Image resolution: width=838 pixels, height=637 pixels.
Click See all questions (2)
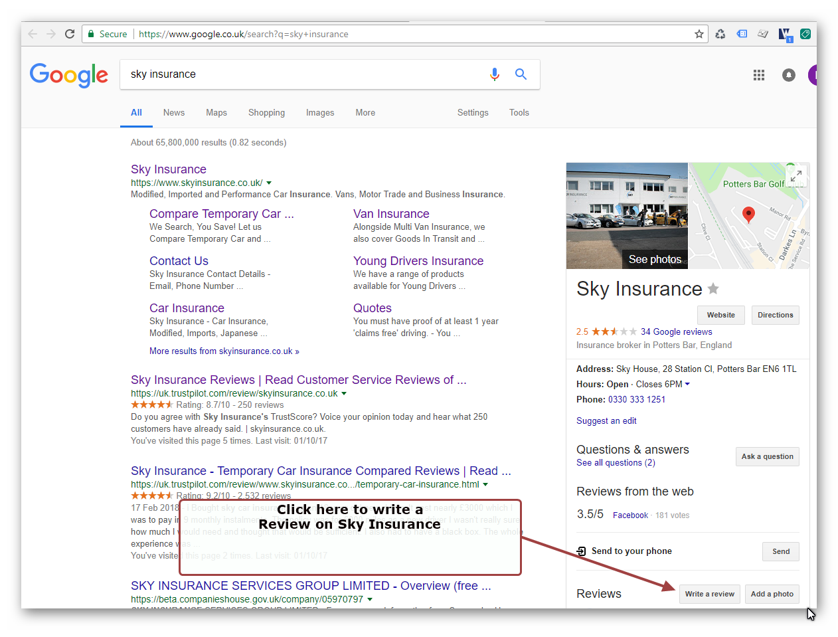point(616,462)
